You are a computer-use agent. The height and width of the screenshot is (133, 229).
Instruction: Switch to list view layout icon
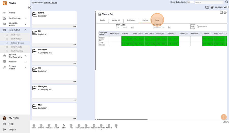click(x=207, y=7)
